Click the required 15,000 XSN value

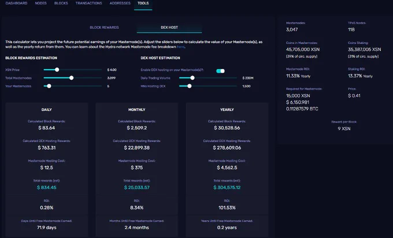(x=298, y=96)
